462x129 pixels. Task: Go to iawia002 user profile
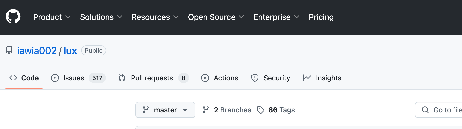pyautogui.click(x=37, y=51)
